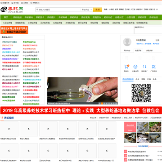Click the snake venom extraction slideshow image
162x162 pixels.
click(82, 91)
